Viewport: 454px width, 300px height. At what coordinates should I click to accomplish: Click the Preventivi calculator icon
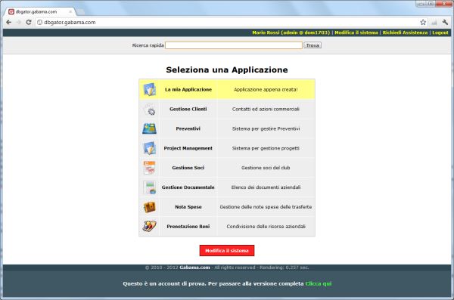point(149,128)
